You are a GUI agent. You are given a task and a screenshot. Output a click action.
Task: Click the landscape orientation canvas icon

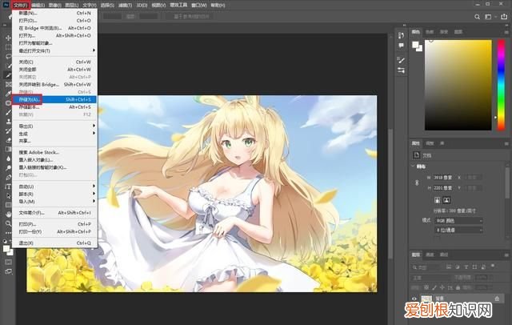coord(448,199)
